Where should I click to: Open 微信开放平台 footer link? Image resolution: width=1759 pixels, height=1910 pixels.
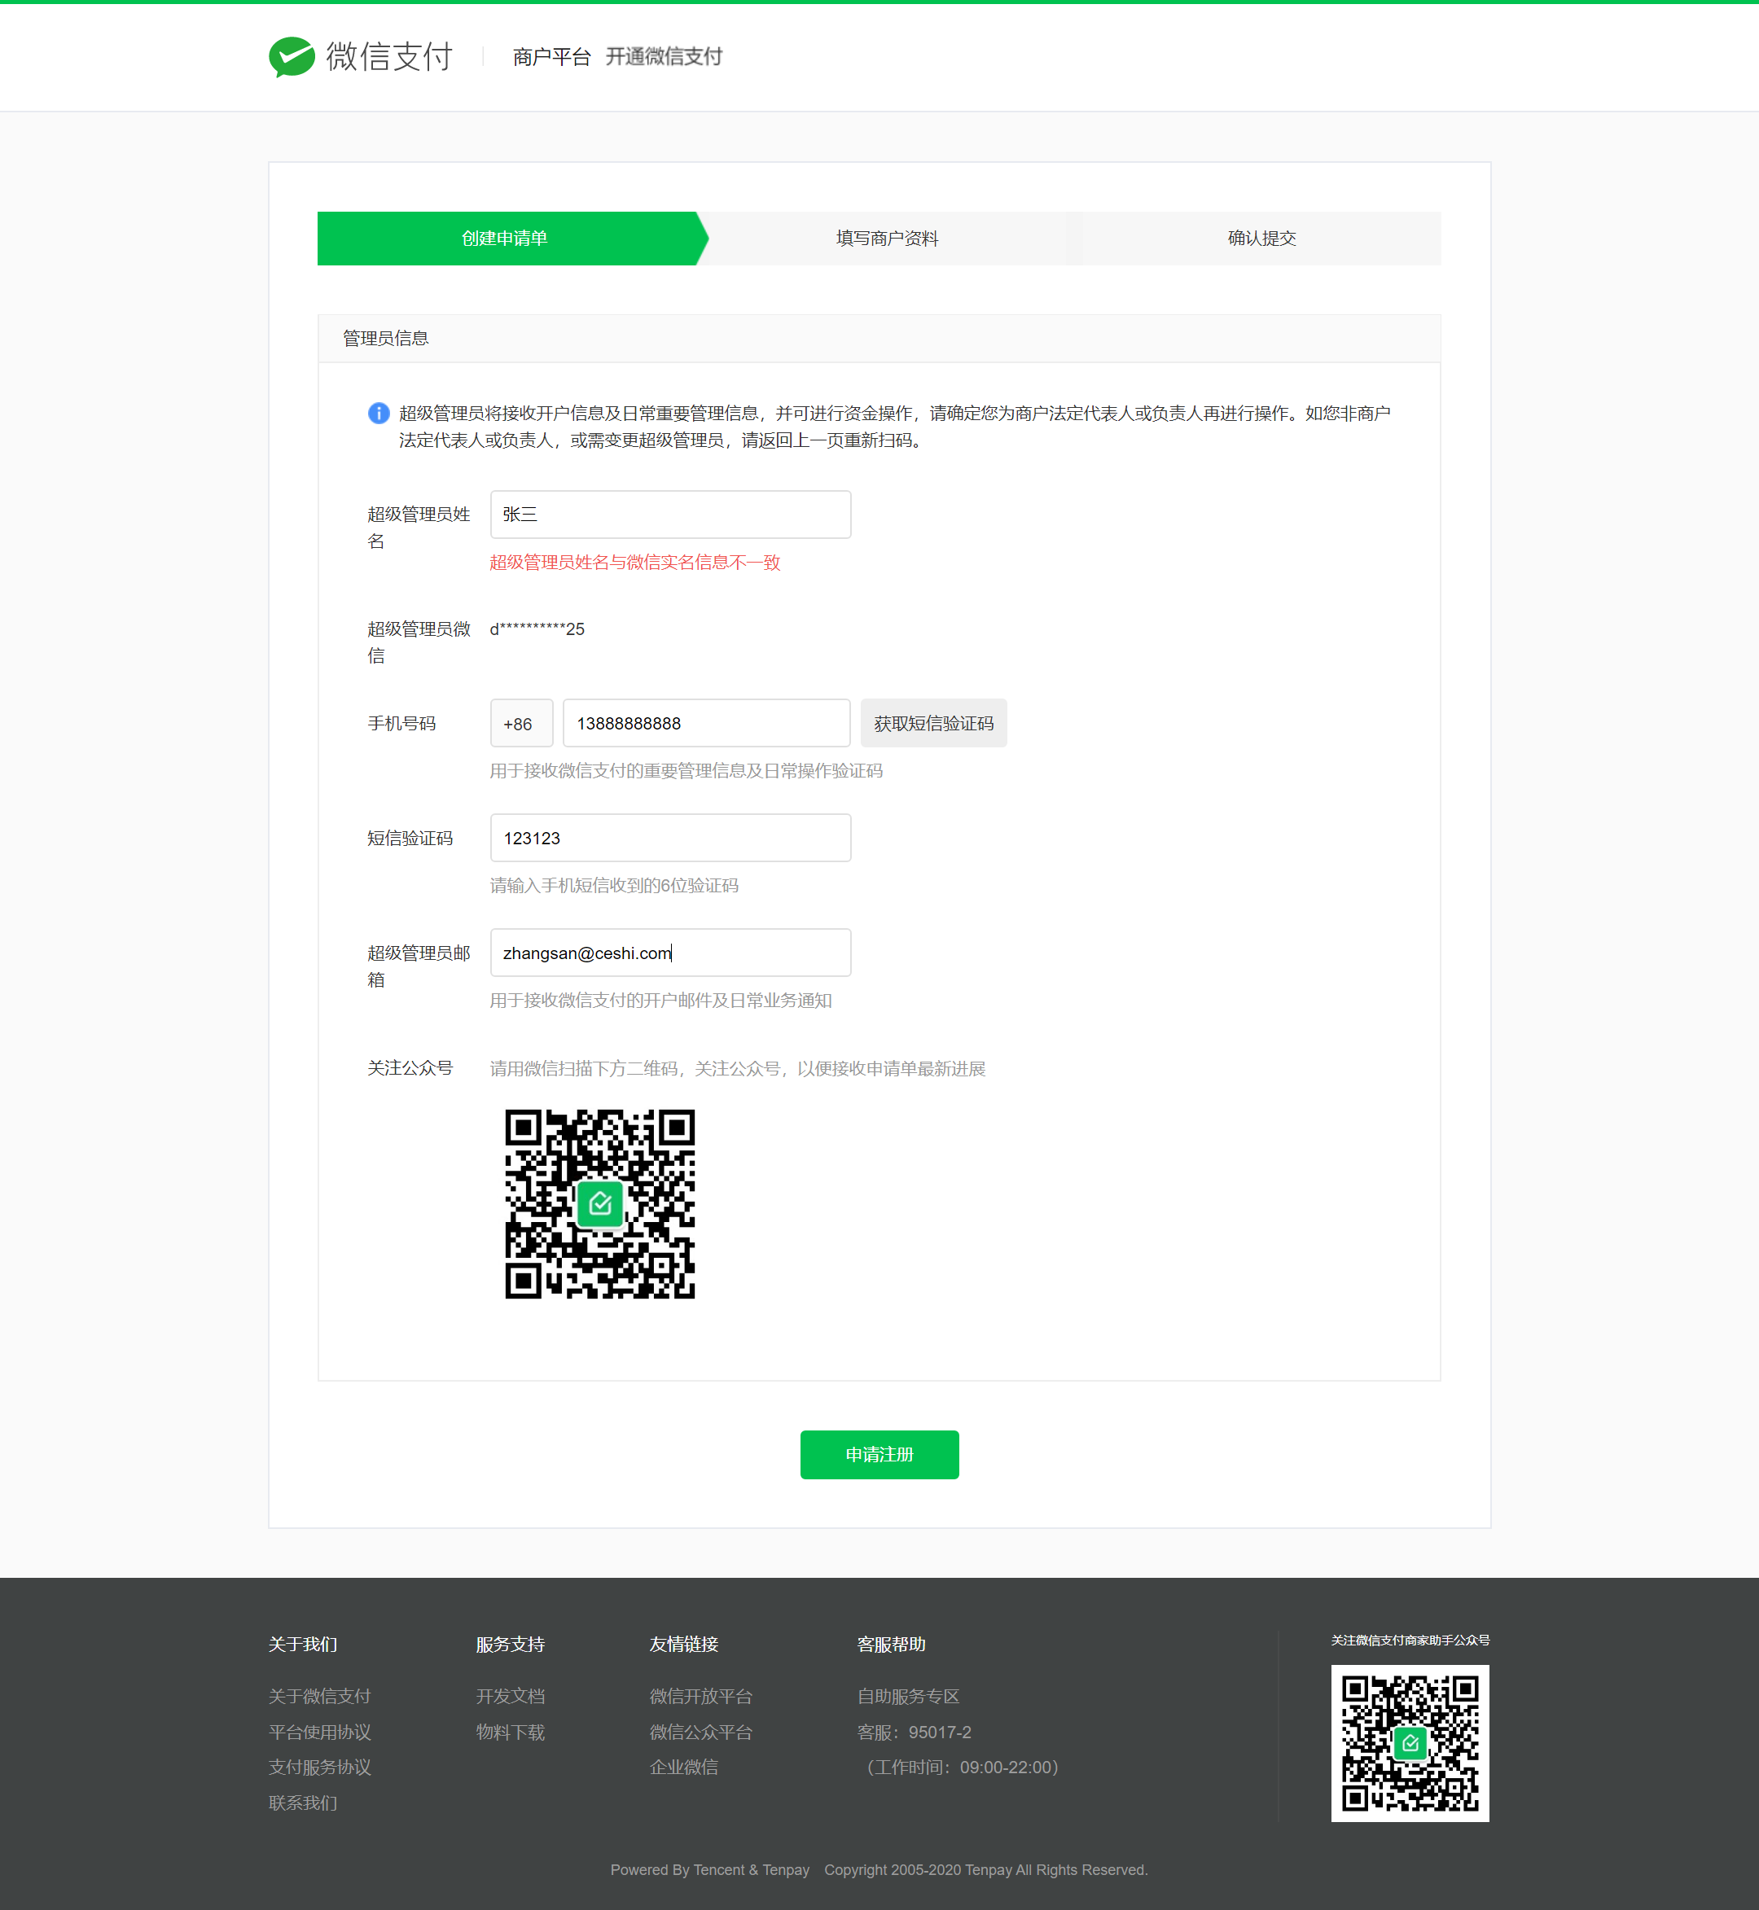(x=700, y=1696)
